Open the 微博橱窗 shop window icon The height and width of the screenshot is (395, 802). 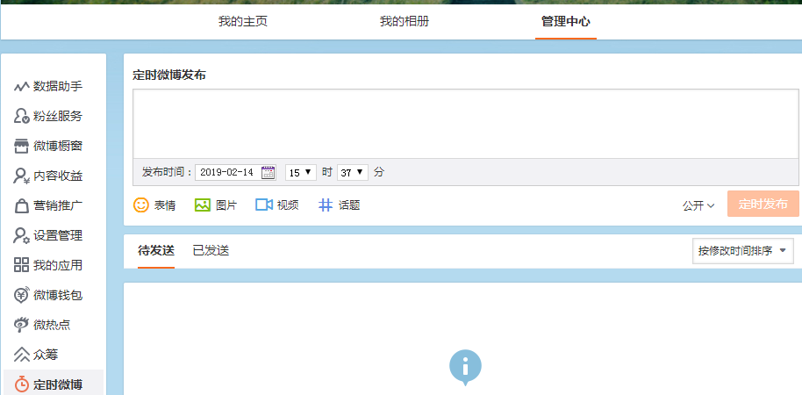pyautogui.click(x=22, y=146)
